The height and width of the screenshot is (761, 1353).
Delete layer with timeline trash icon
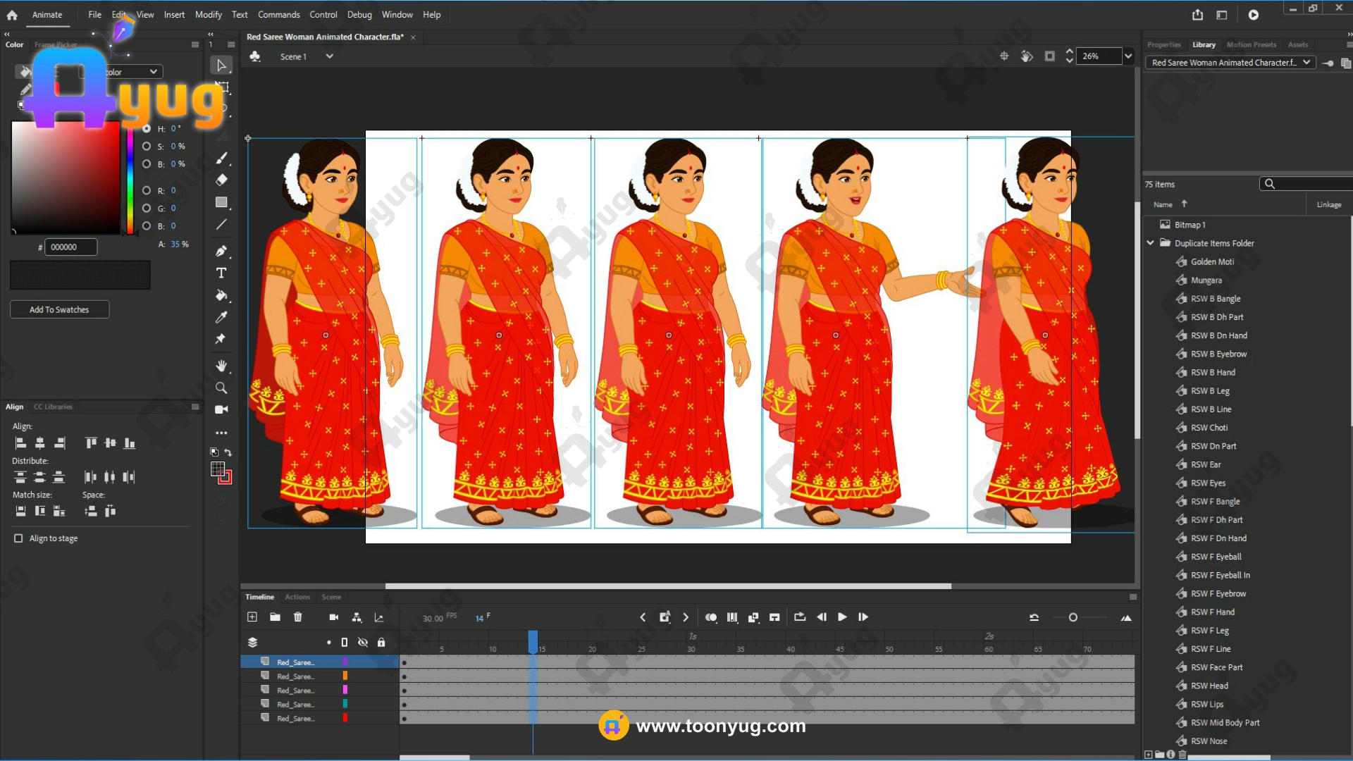point(298,617)
